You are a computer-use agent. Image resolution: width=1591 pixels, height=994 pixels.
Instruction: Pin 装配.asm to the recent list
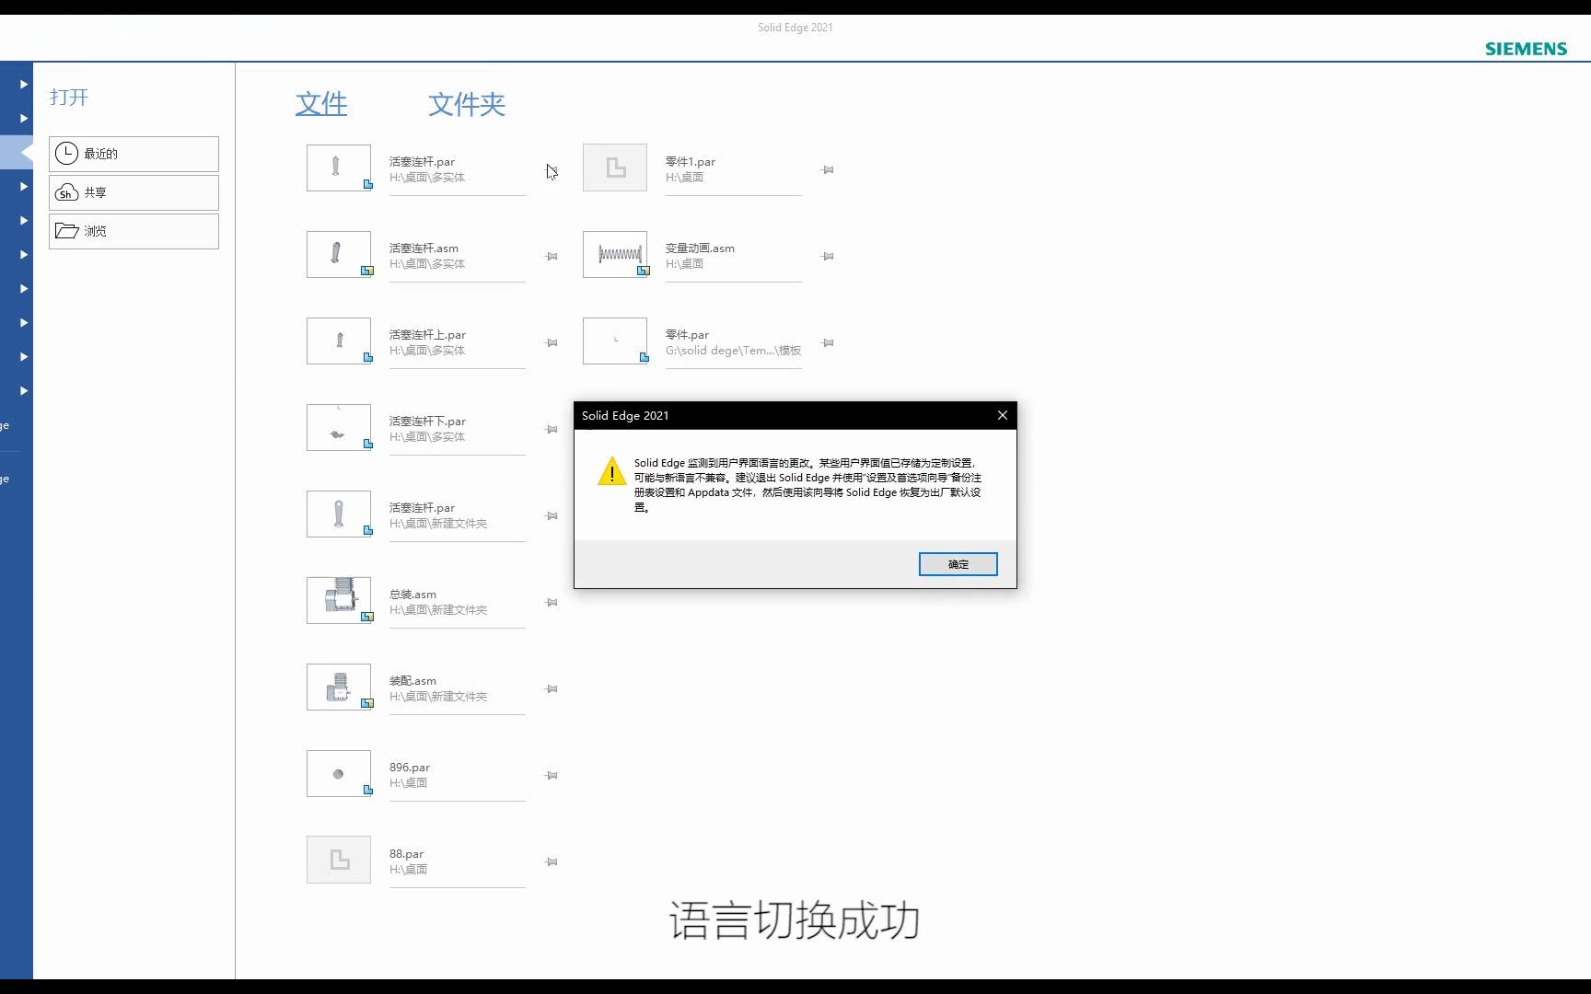click(x=552, y=689)
